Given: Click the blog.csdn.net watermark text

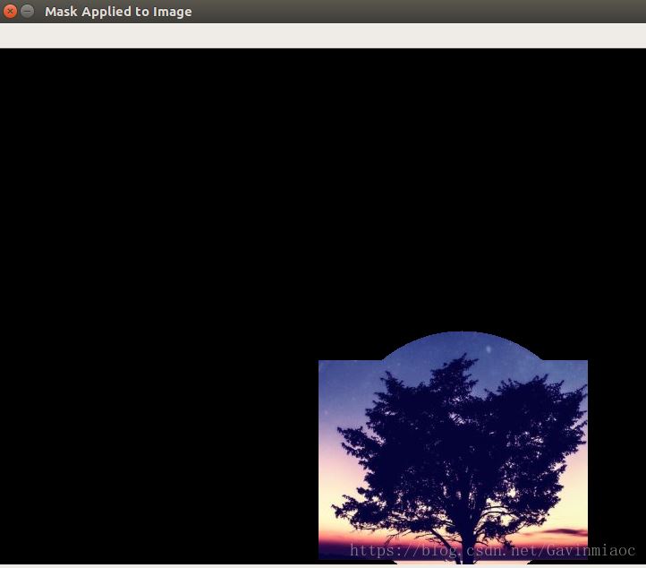Looking at the screenshot, I should [x=429, y=550].
